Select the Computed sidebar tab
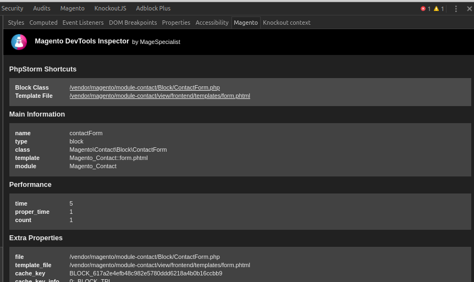Screen dimensions: 474x282 [43, 23]
